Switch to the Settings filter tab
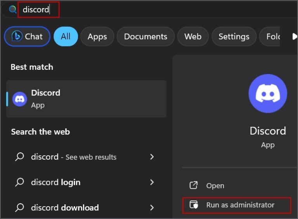This screenshot has width=298, height=219. point(234,36)
